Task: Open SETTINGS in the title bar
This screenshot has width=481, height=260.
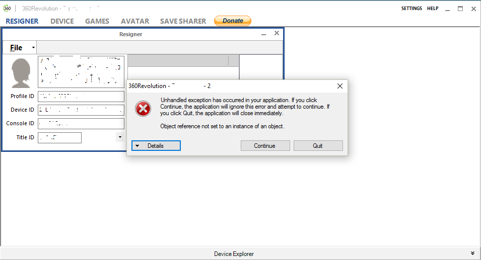Action: tap(411, 9)
